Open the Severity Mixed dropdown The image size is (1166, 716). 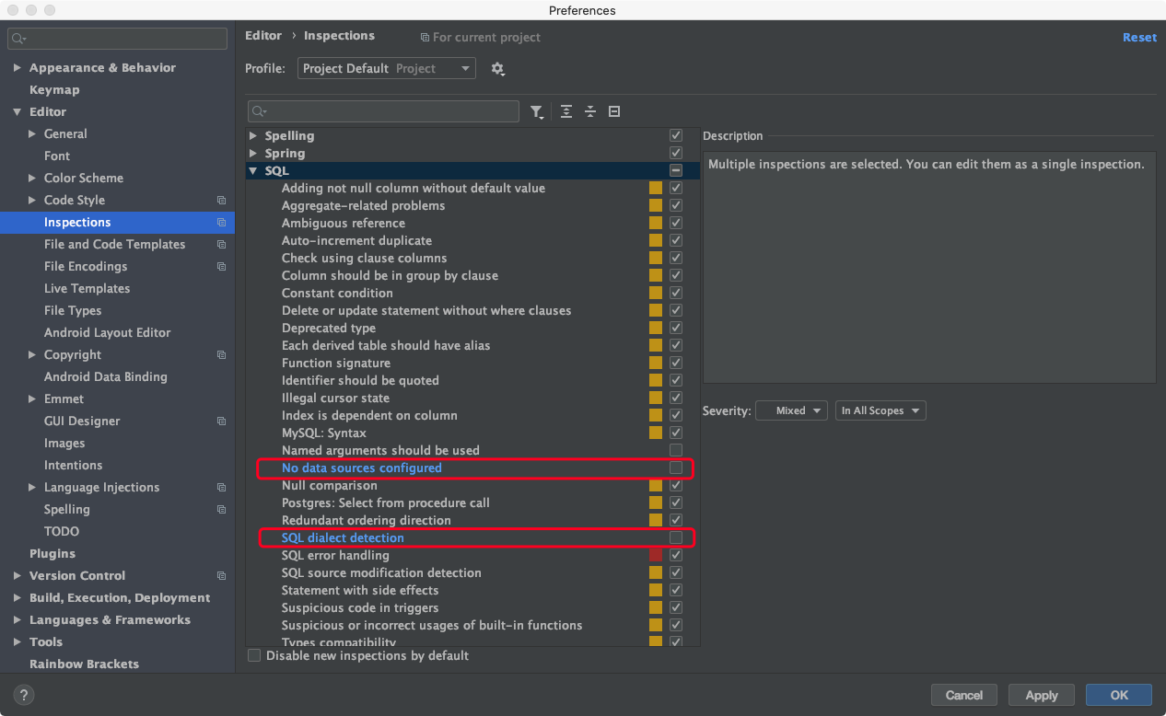tap(791, 410)
